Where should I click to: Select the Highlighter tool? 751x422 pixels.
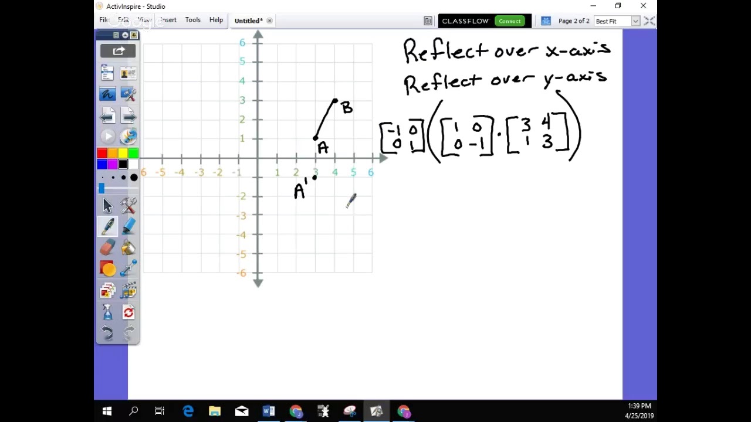point(128,226)
